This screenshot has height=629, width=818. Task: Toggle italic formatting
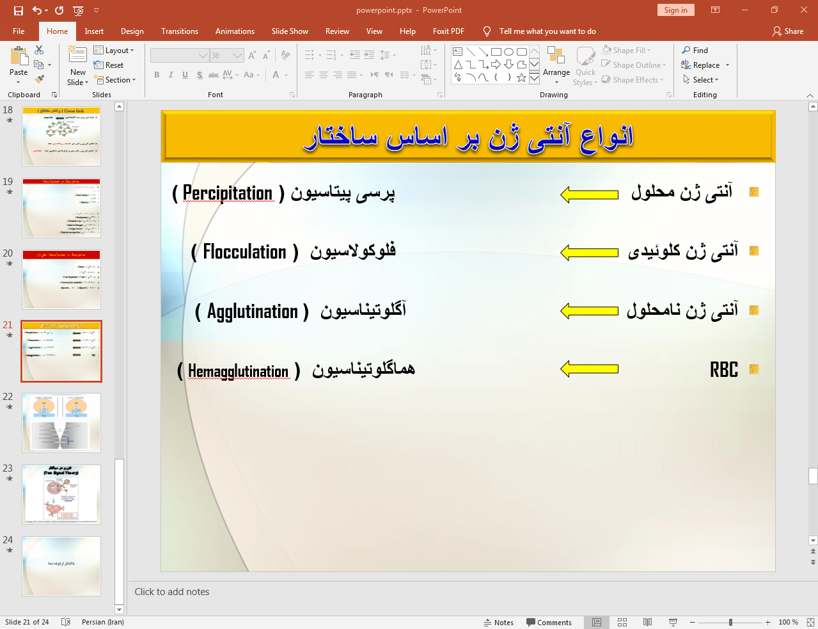[x=170, y=75]
